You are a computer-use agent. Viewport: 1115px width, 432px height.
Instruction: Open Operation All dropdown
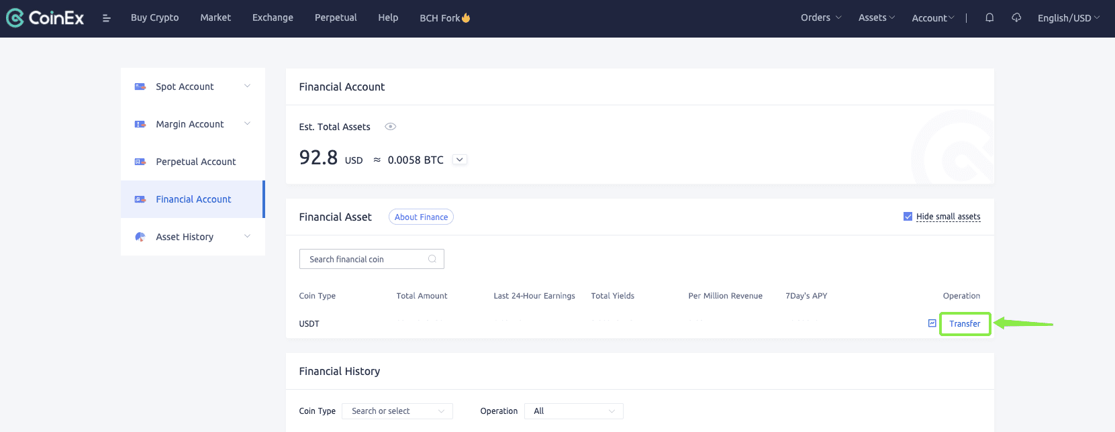coord(573,411)
